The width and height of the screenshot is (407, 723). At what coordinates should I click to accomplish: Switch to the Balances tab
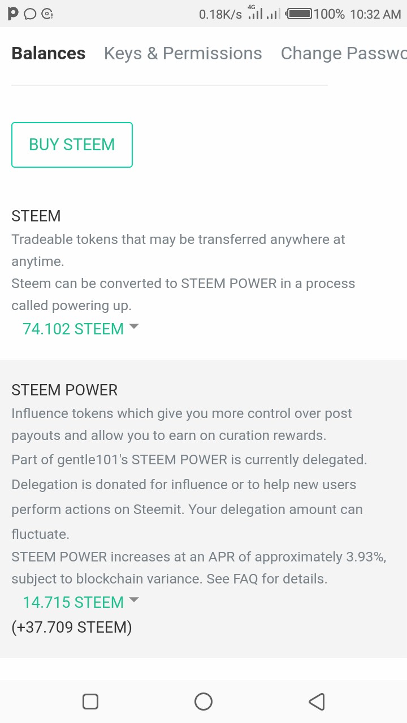pos(49,54)
